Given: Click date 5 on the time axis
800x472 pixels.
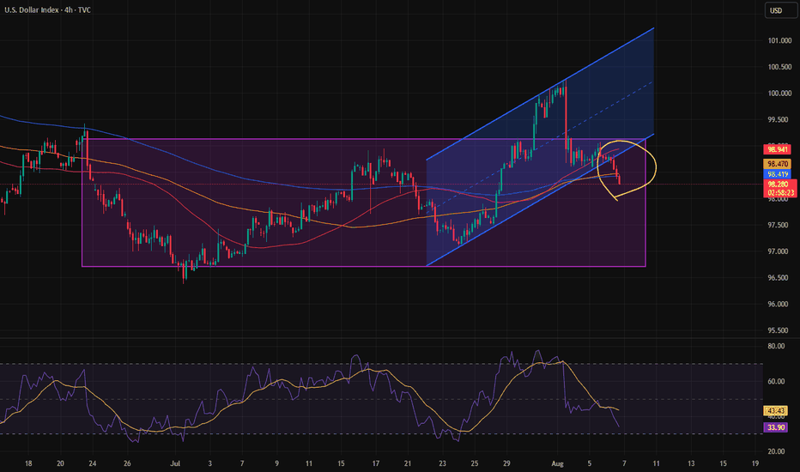Looking at the screenshot, I should click(590, 463).
